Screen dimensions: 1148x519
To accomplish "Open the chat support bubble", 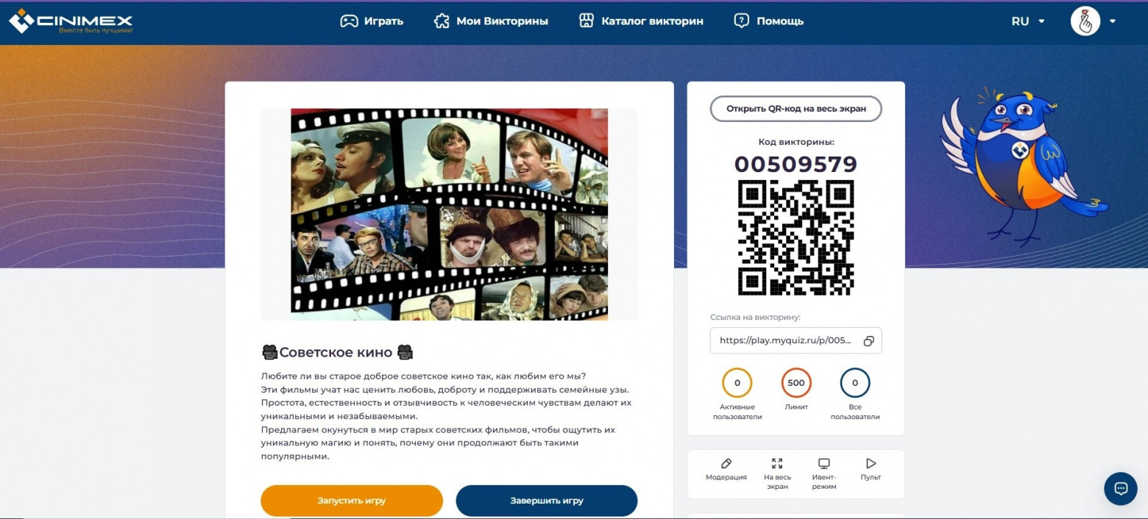I will 1121,489.
